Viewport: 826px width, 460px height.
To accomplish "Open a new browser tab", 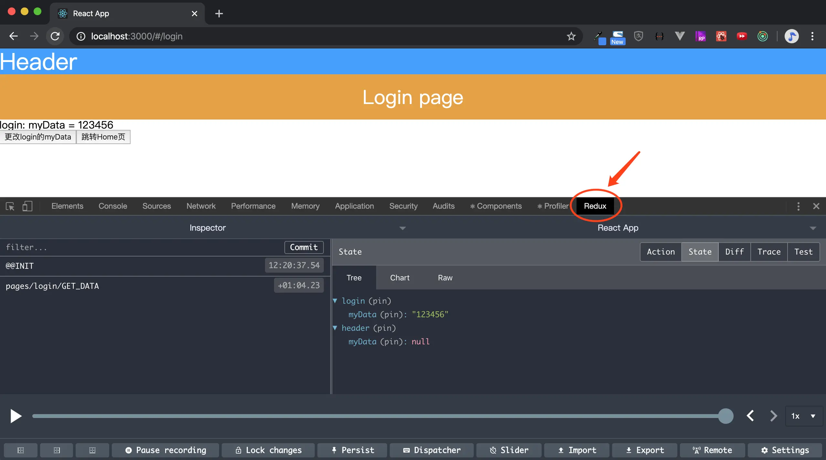I will [219, 14].
